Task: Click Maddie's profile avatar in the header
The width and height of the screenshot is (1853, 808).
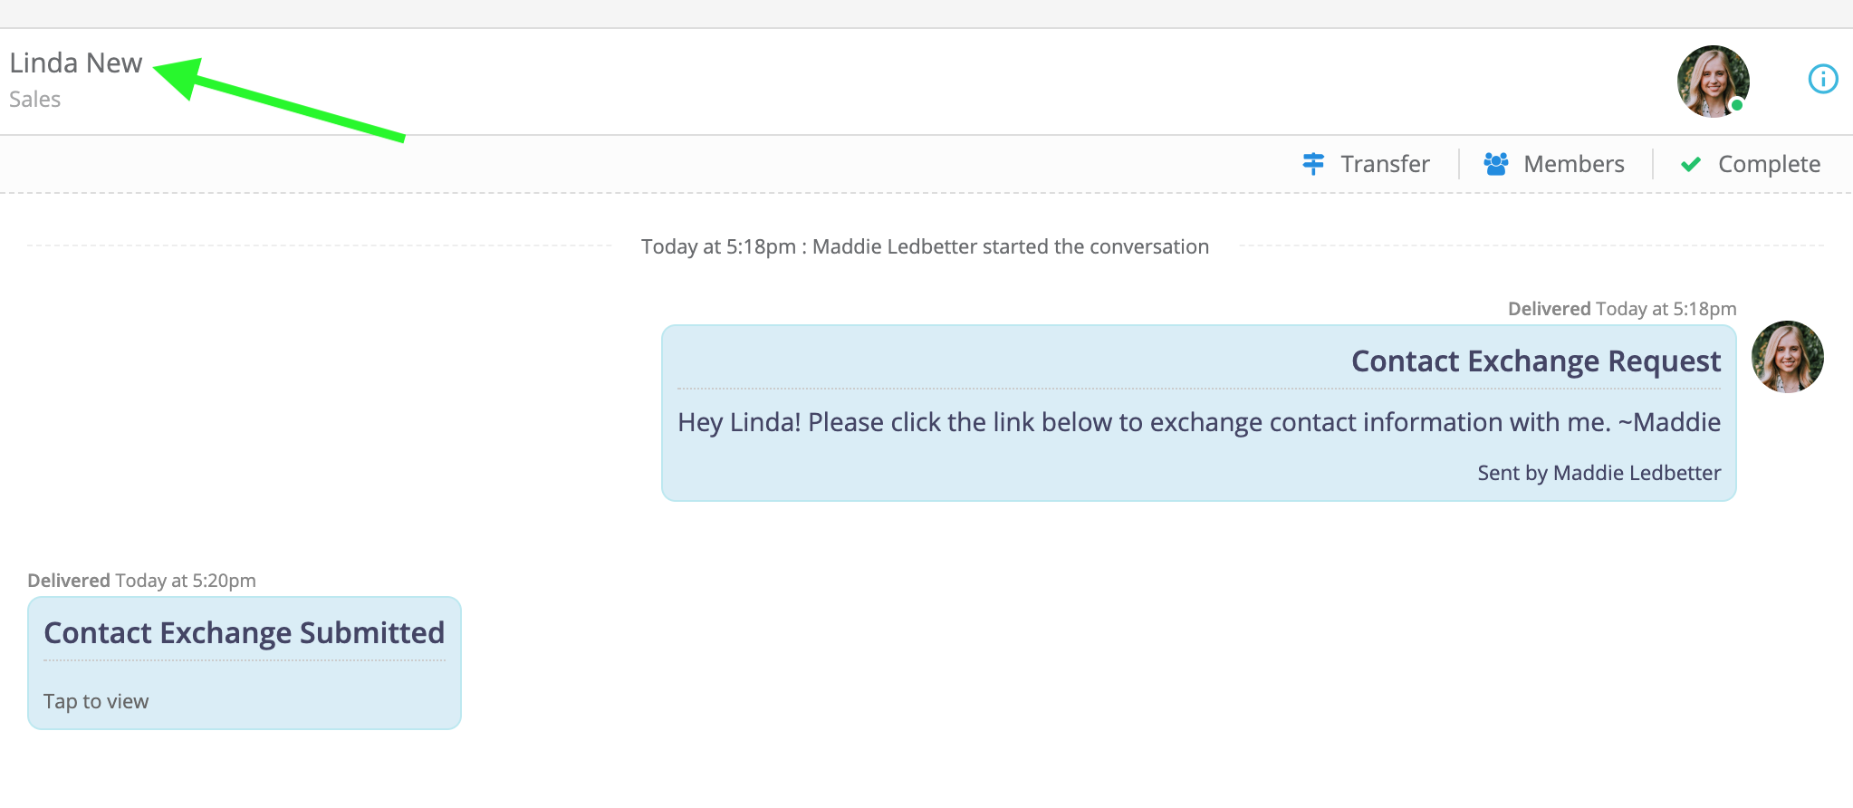Action: point(1714,82)
